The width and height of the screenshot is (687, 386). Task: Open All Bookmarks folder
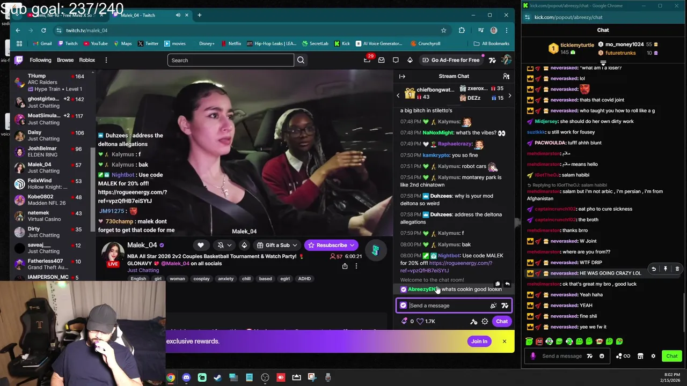pos(492,43)
